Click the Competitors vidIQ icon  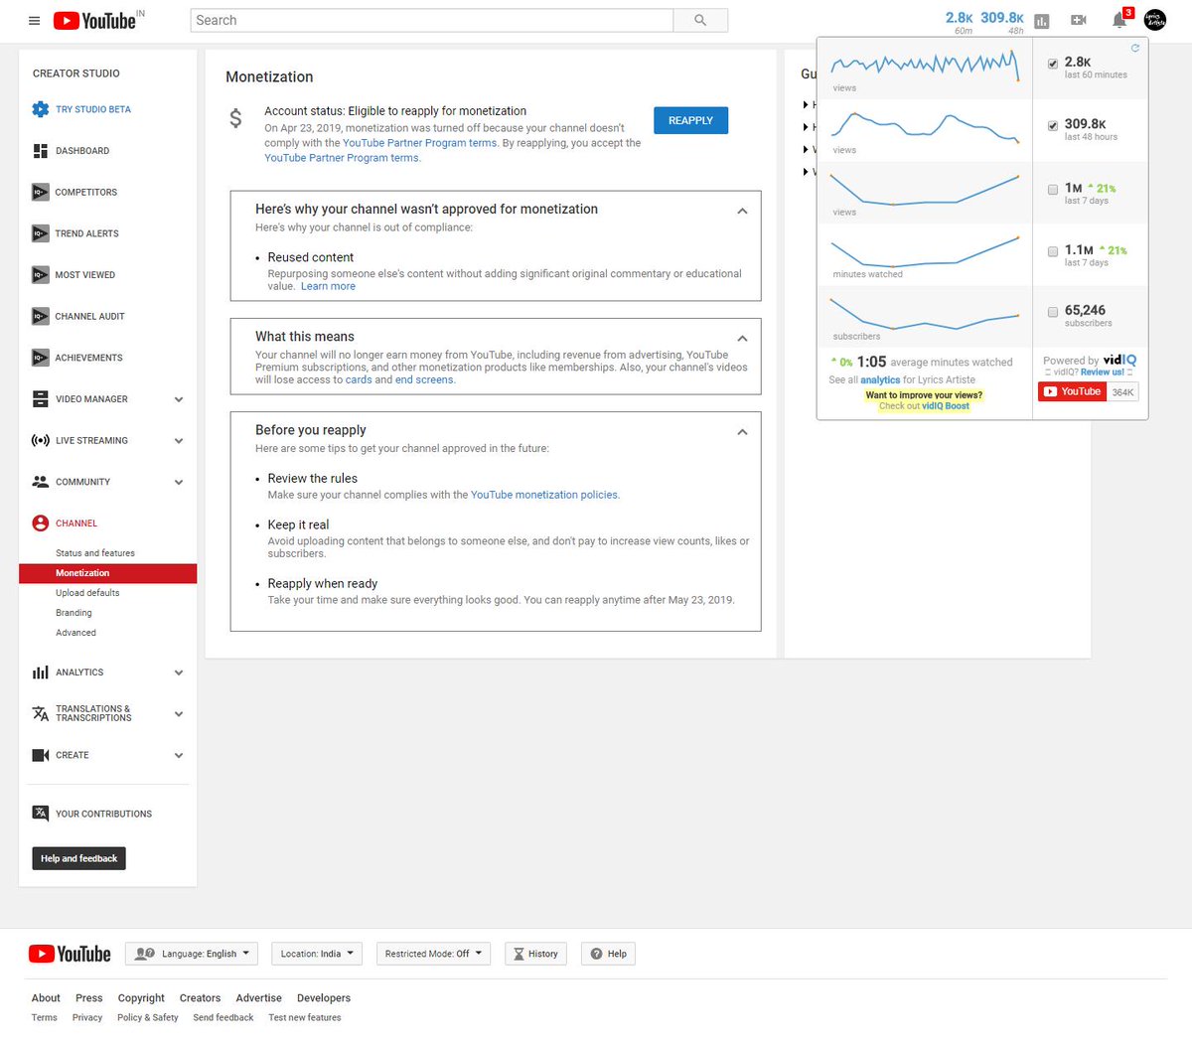pyautogui.click(x=41, y=192)
